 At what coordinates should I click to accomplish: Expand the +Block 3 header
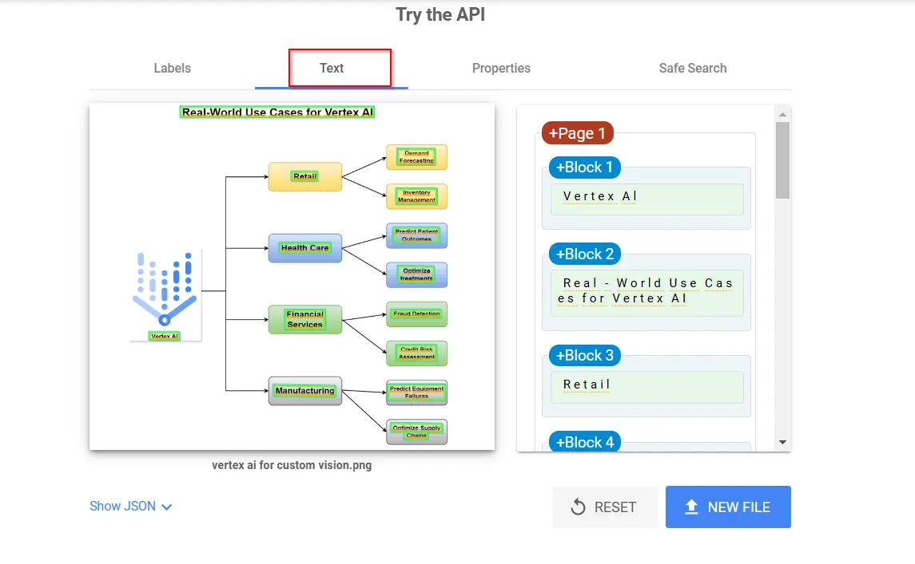(x=584, y=356)
